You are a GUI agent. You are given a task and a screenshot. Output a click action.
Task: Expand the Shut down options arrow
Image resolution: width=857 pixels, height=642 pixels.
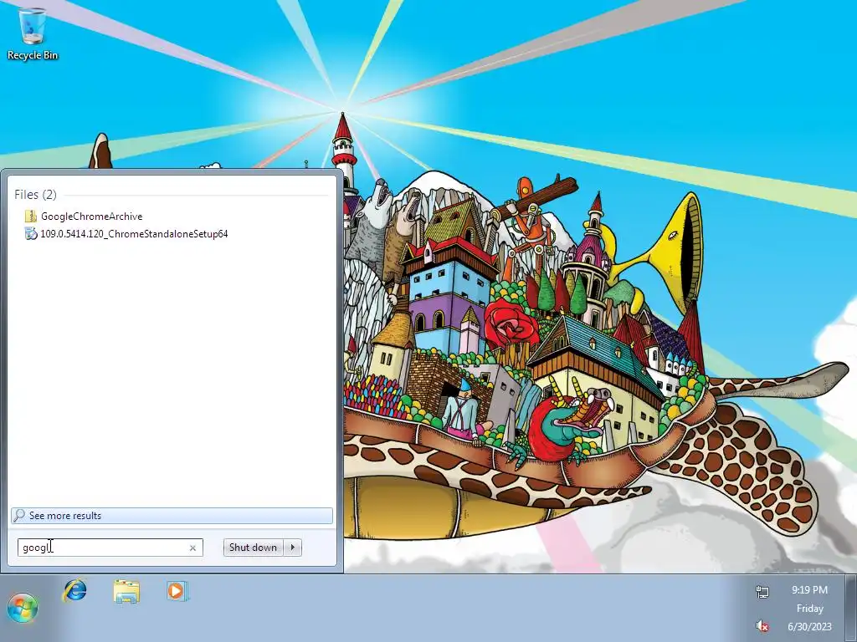292,548
